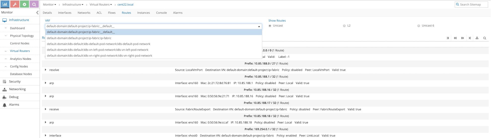Viewport: 491px width, 138px height.
Task: Click the Networking icon in sidebar
Action: click(5, 89)
